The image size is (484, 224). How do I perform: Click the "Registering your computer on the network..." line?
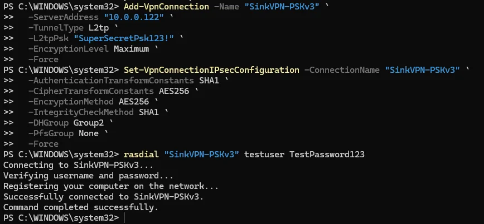[111, 186]
